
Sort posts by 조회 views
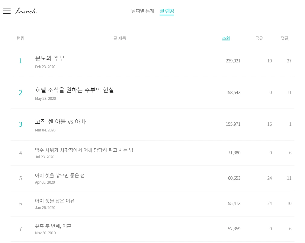tap(226, 38)
